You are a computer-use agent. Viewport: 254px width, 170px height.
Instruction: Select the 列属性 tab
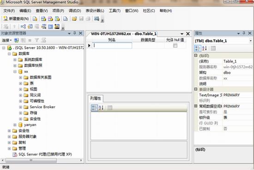[96, 98]
